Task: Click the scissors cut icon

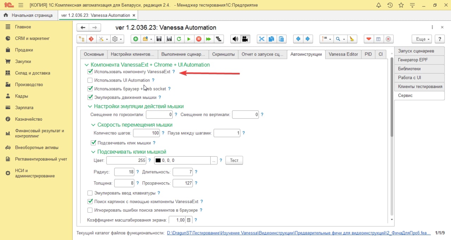Action: [x=261, y=39]
